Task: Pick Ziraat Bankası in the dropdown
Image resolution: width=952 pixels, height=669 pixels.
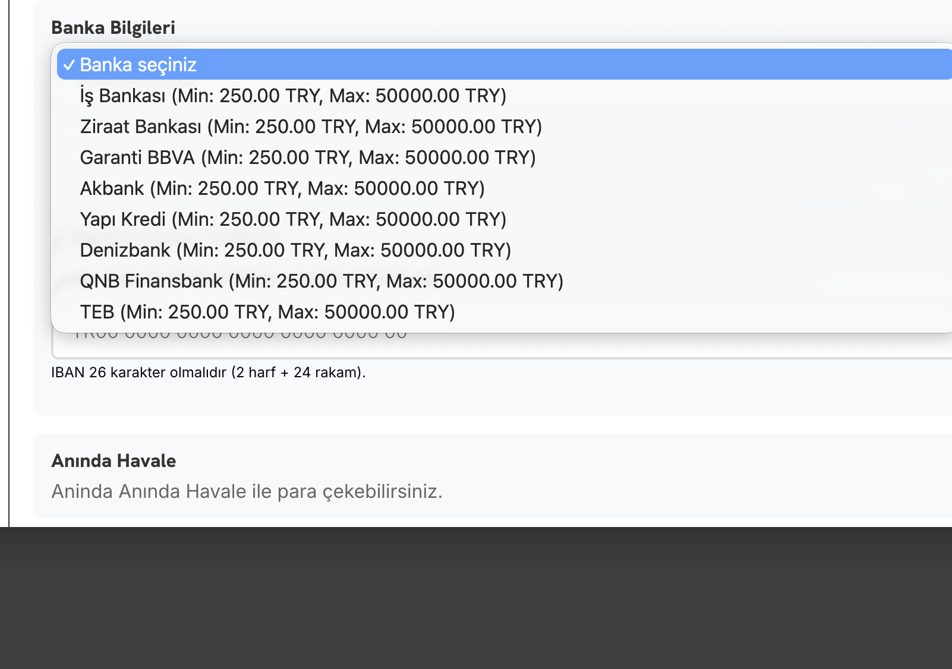Action: (x=310, y=127)
